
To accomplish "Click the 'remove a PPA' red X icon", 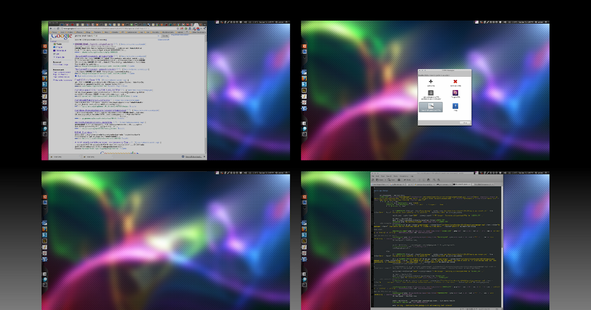I will (455, 81).
